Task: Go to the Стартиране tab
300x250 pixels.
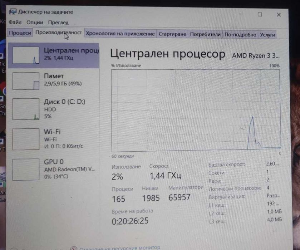Action: (x=172, y=34)
